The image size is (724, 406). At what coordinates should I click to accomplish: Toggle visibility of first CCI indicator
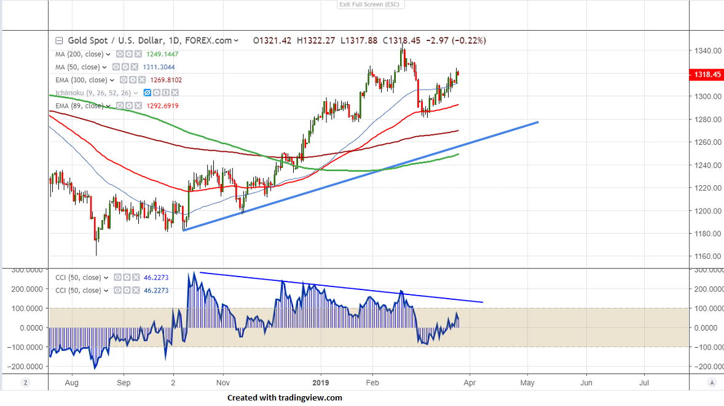tap(117, 277)
